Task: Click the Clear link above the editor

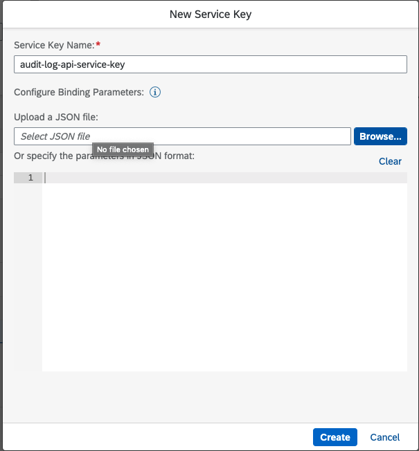Action: click(390, 161)
